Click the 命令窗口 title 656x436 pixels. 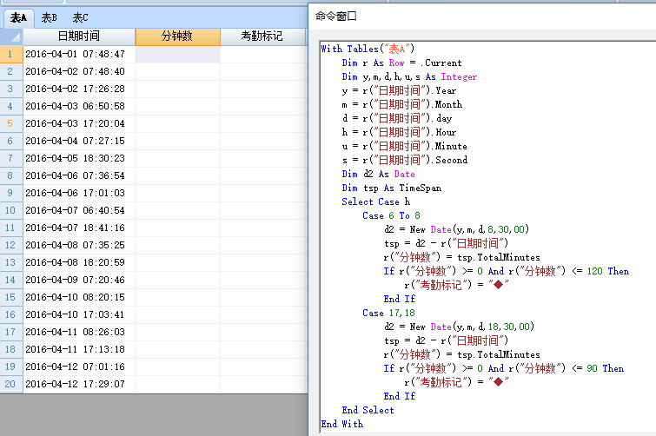[336, 17]
